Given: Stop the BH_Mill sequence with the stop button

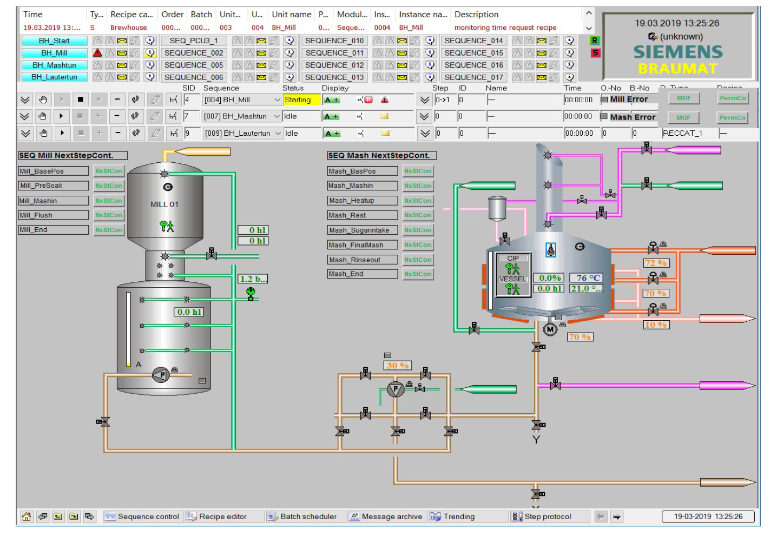Looking at the screenshot, I should coord(80,100).
